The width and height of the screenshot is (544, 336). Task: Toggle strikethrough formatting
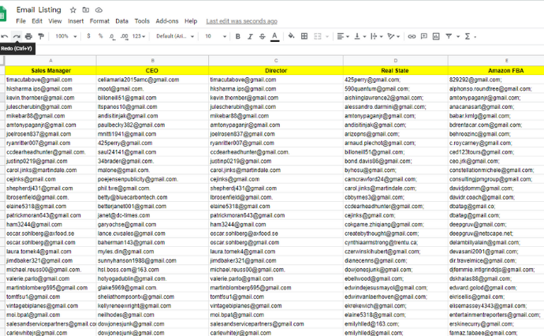pos(263,36)
